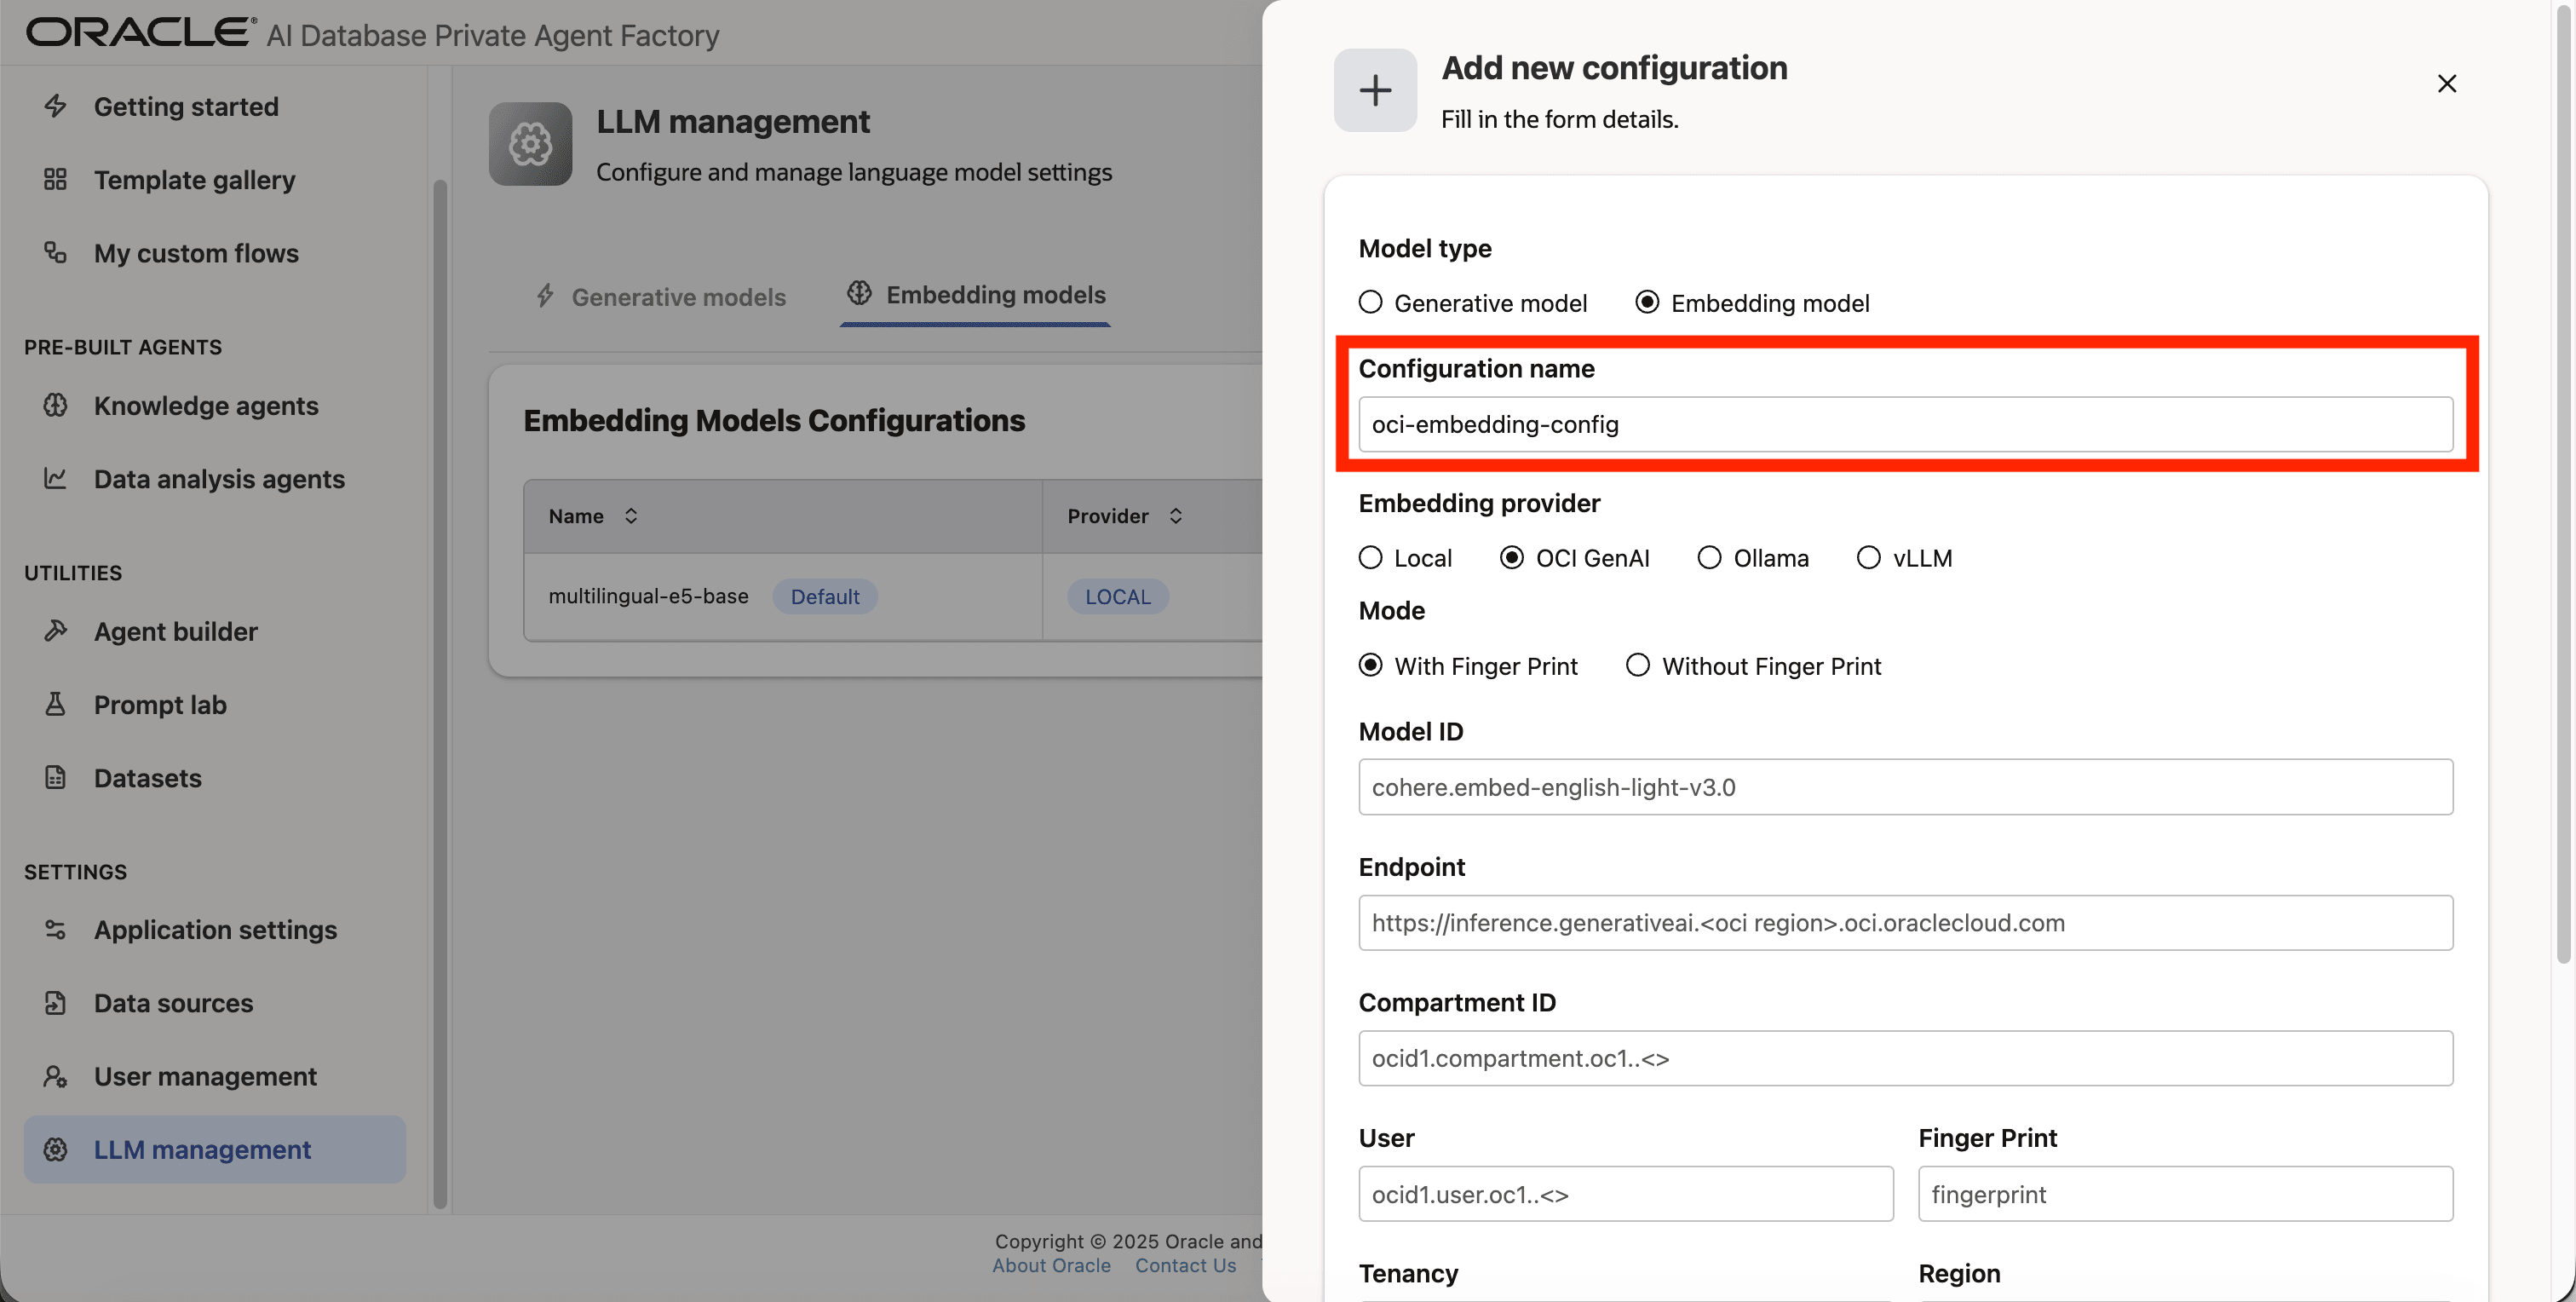Select the Generative model radio button

click(1370, 302)
